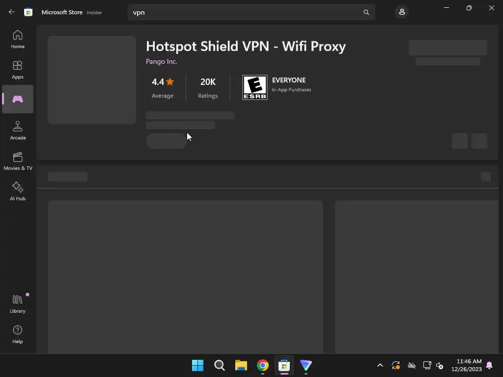
Task: Click Microsoft Store taskbar icon
Action: 284,365
